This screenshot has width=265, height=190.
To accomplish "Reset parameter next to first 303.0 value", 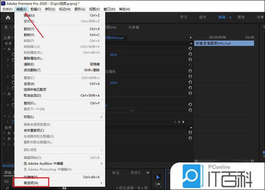I will click(190, 55).
